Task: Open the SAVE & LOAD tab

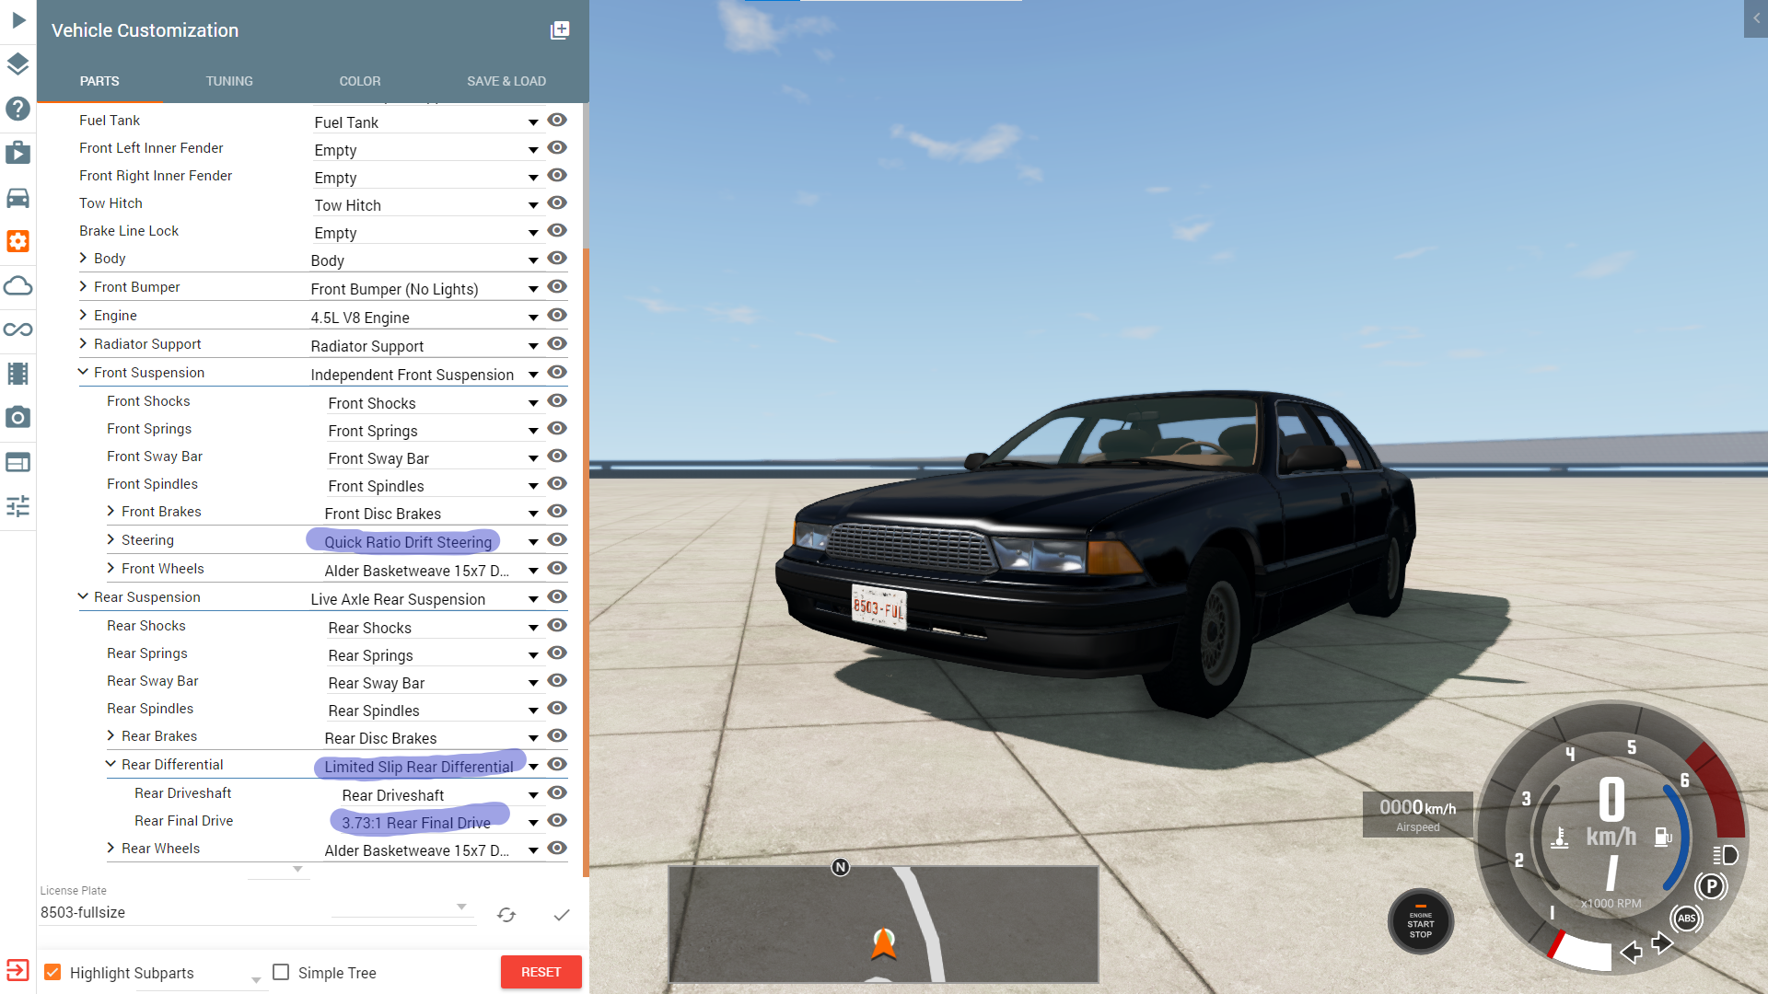Action: (506, 81)
